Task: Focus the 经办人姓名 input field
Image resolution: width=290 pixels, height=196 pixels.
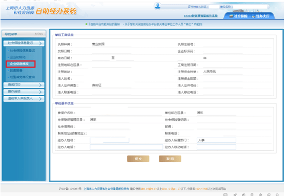Action: click(109, 140)
